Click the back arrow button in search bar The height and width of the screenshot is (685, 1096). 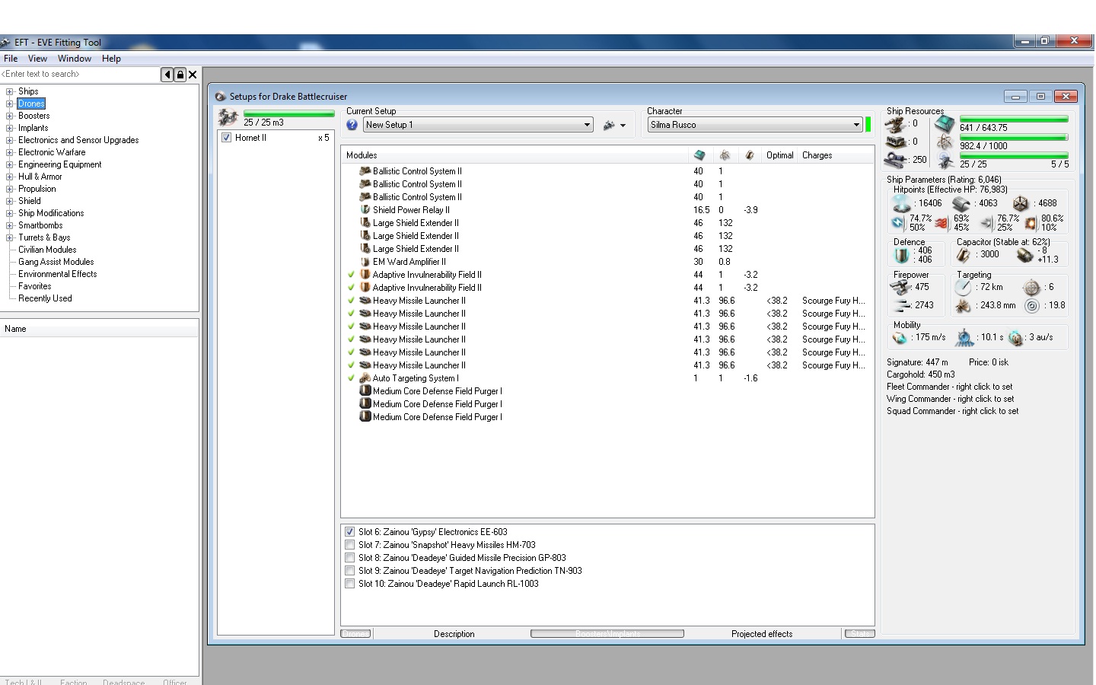(x=167, y=75)
